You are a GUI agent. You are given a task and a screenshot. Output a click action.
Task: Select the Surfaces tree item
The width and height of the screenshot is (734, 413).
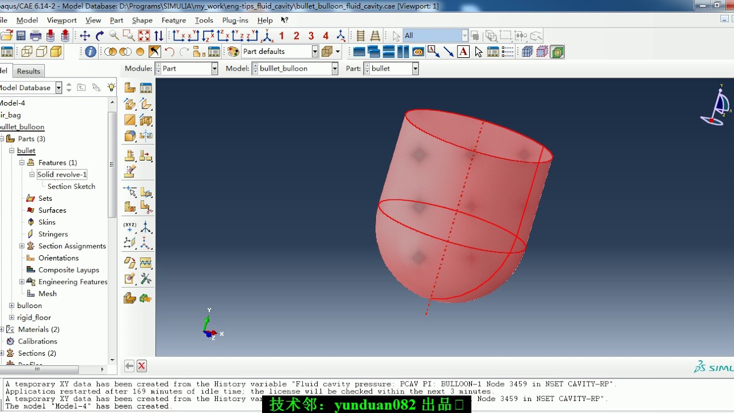pyautogui.click(x=52, y=211)
